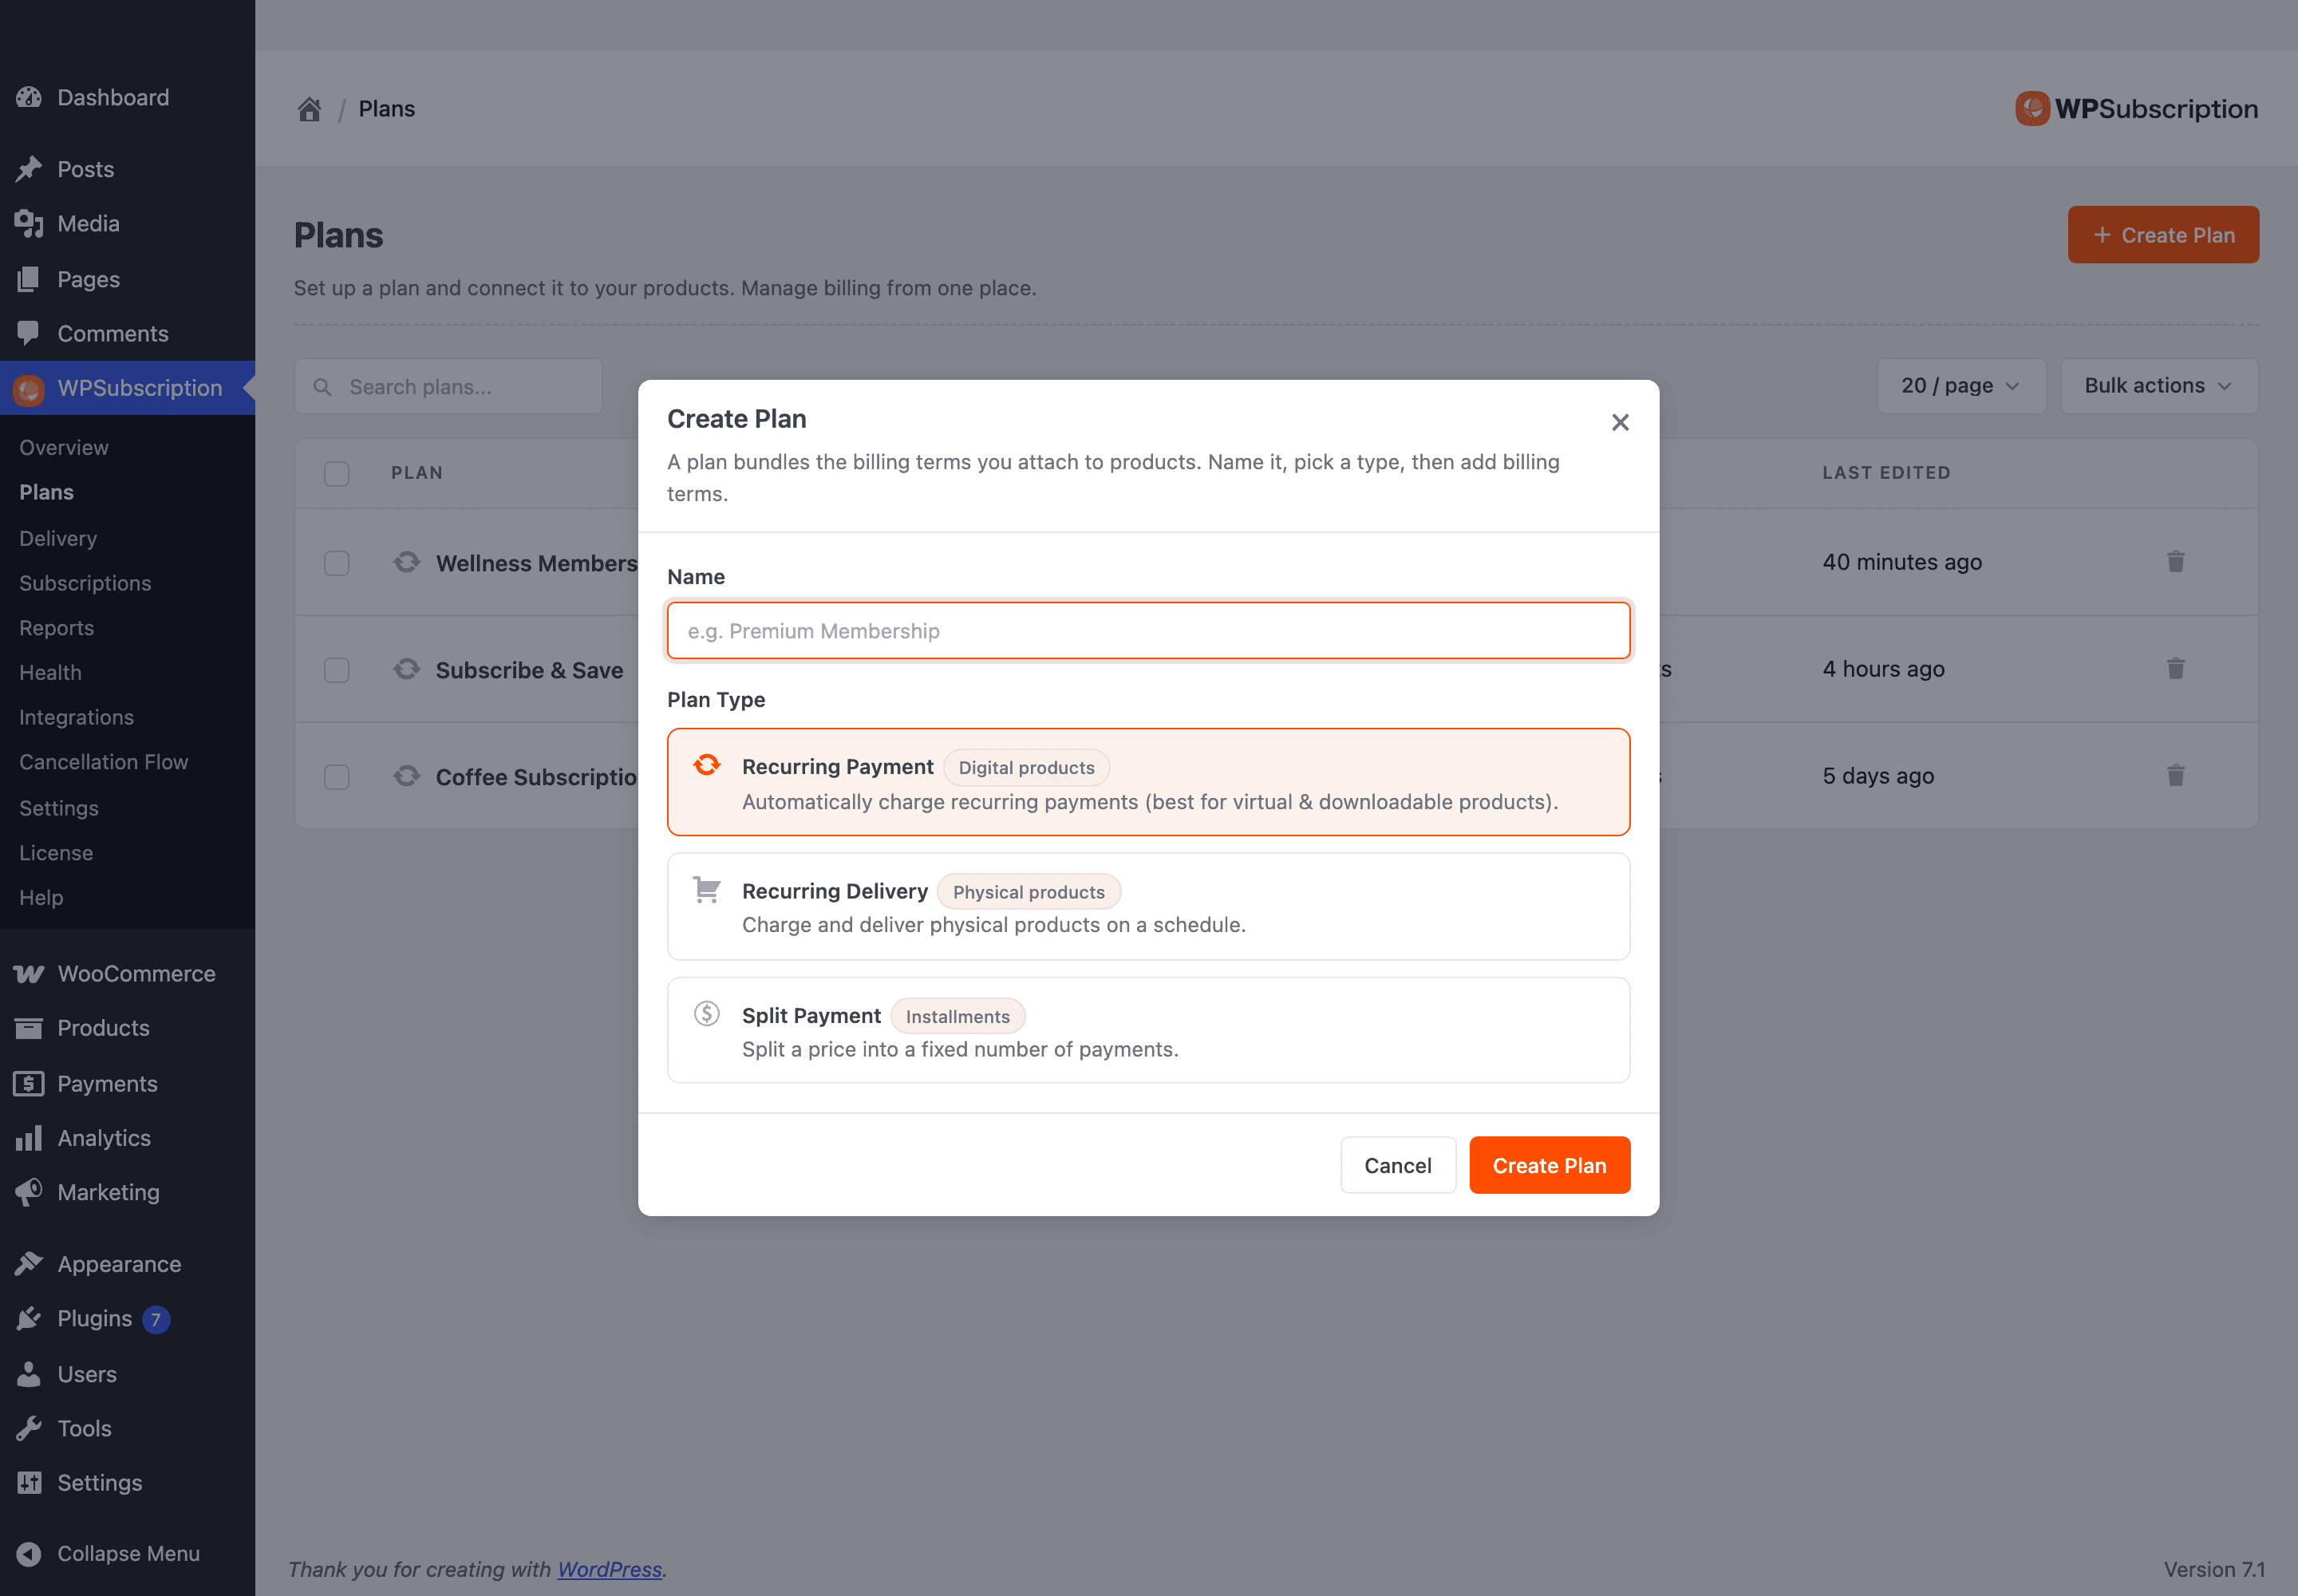Select the Recurring Delivery plan type
This screenshot has width=2298, height=1596.
[x=1148, y=906]
